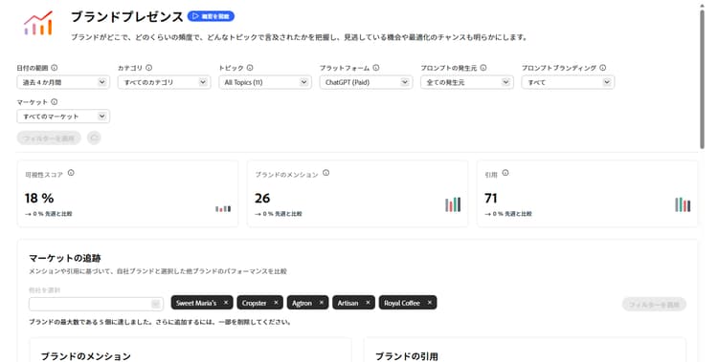This screenshot has height=362, width=718.
Task: Open the ChatGPT (Paid) platform dropdown
Action: (x=366, y=82)
